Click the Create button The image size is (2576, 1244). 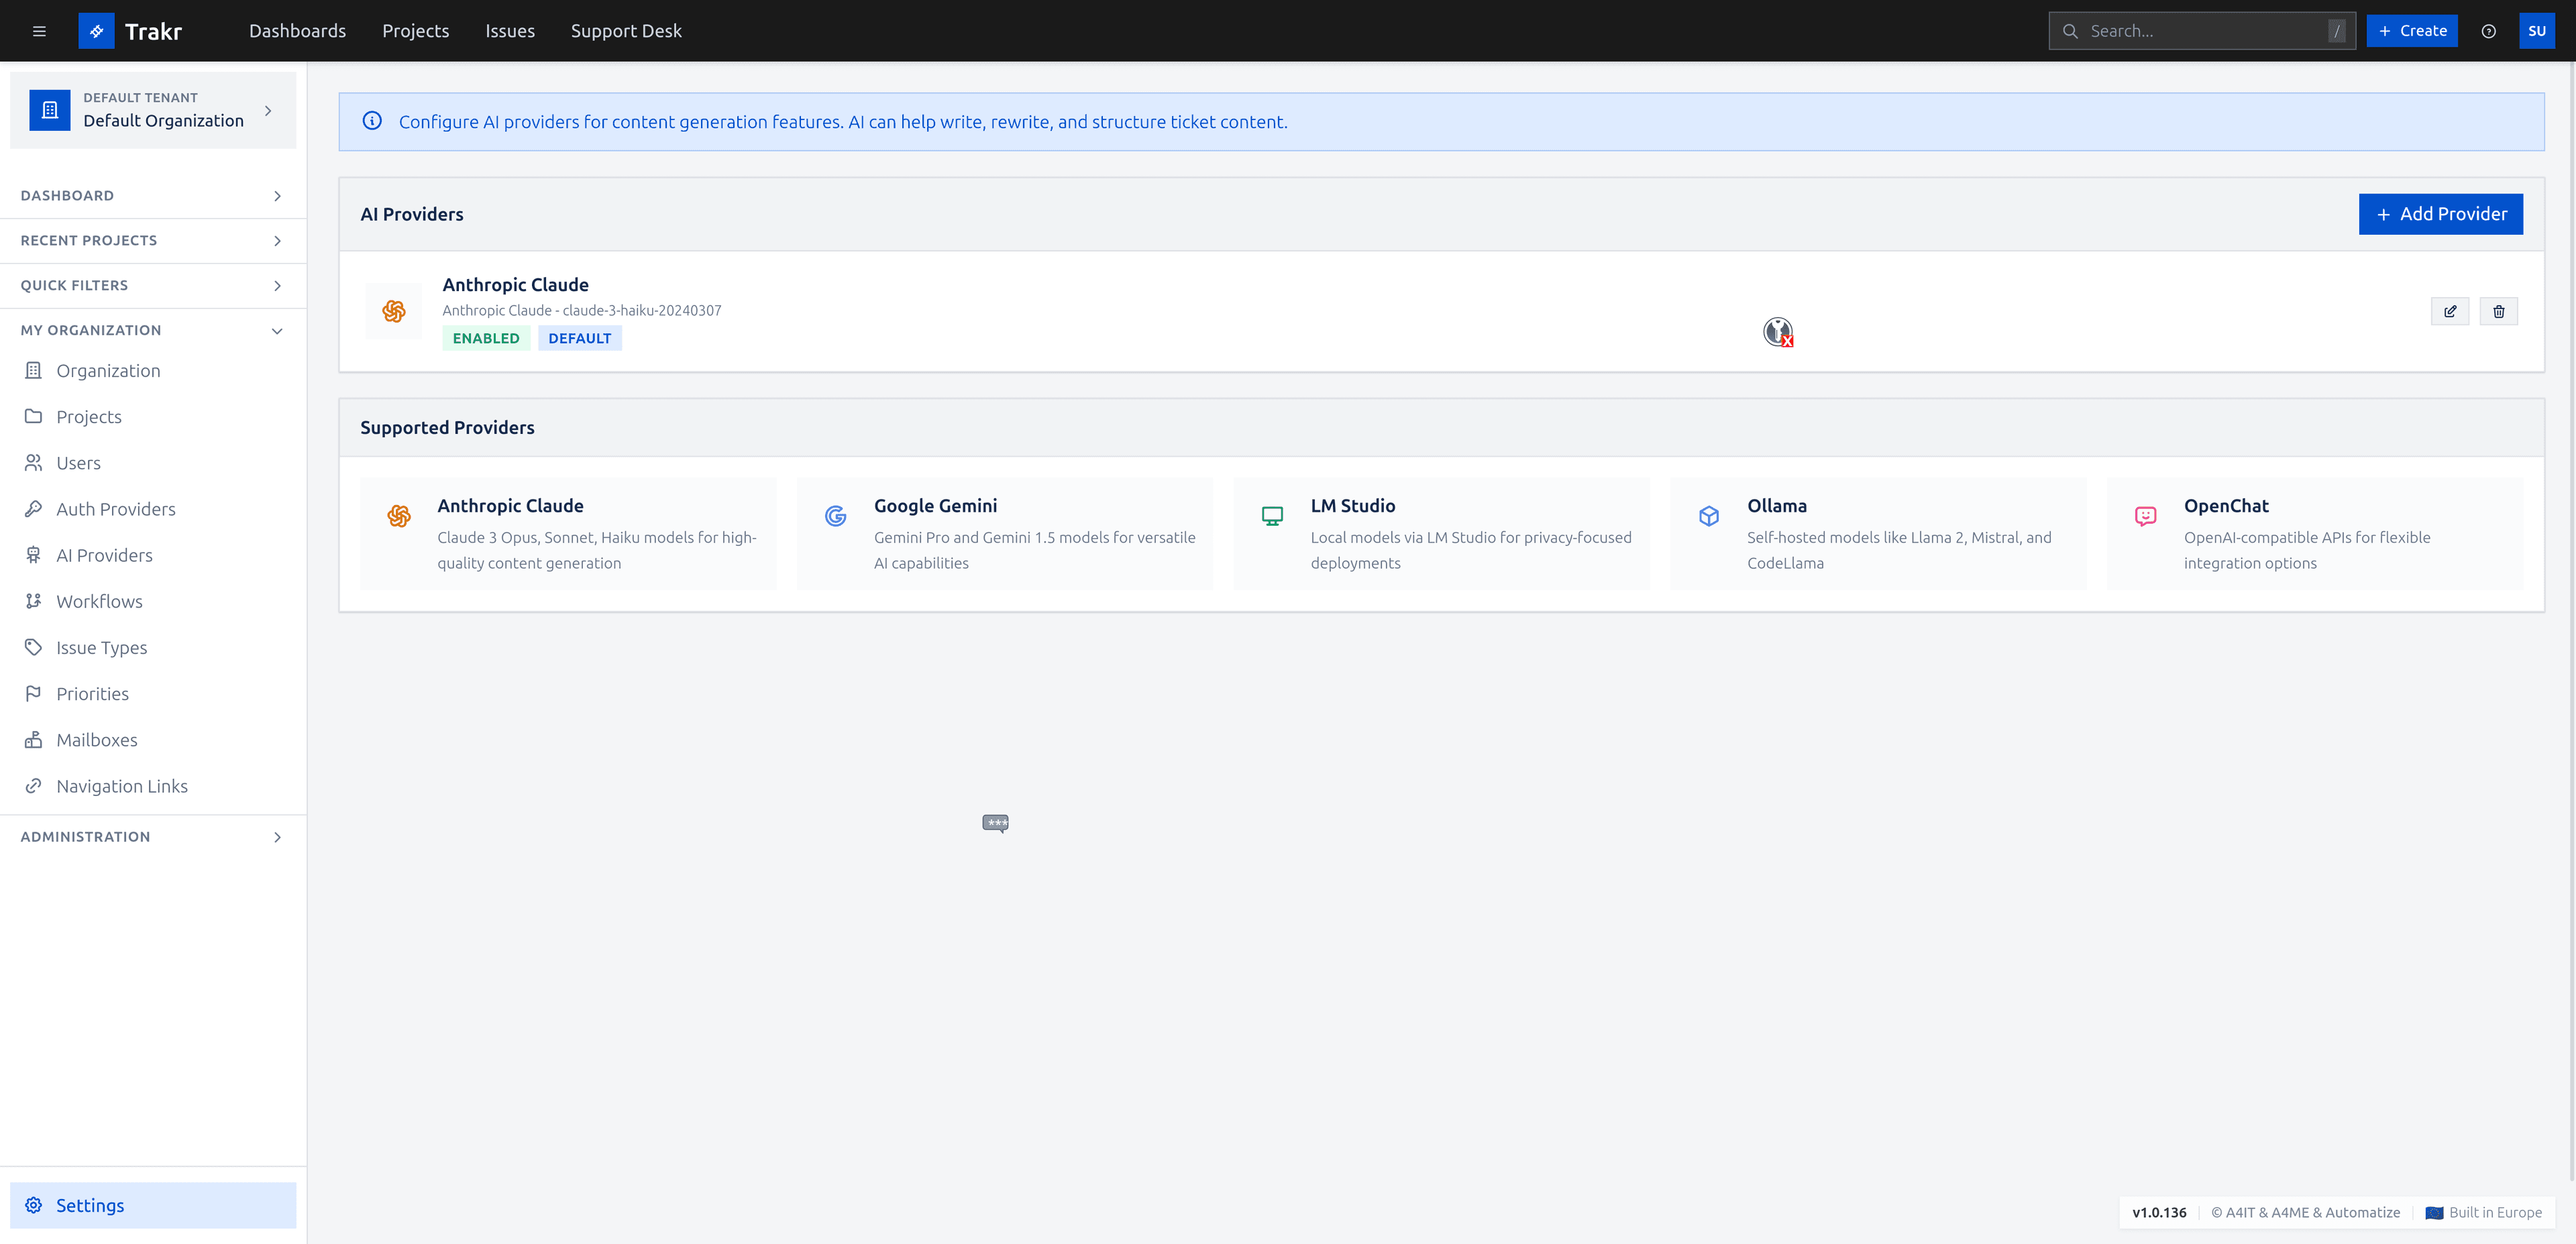[x=2412, y=31]
